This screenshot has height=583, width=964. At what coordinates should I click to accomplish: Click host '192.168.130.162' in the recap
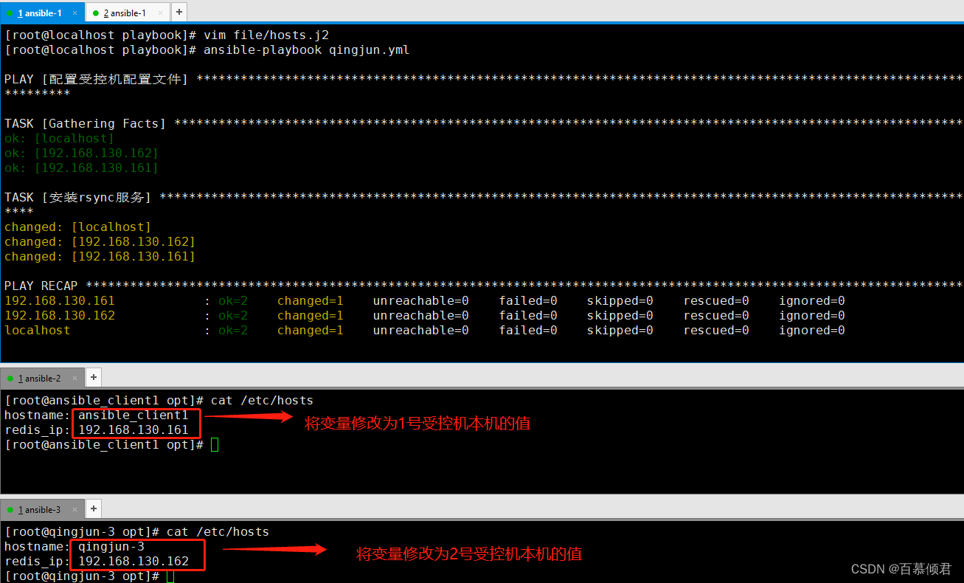tap(60, 316)
